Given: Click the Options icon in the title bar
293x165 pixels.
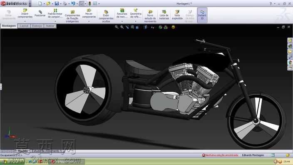Looking at the screenshot, I should point(95,3).
